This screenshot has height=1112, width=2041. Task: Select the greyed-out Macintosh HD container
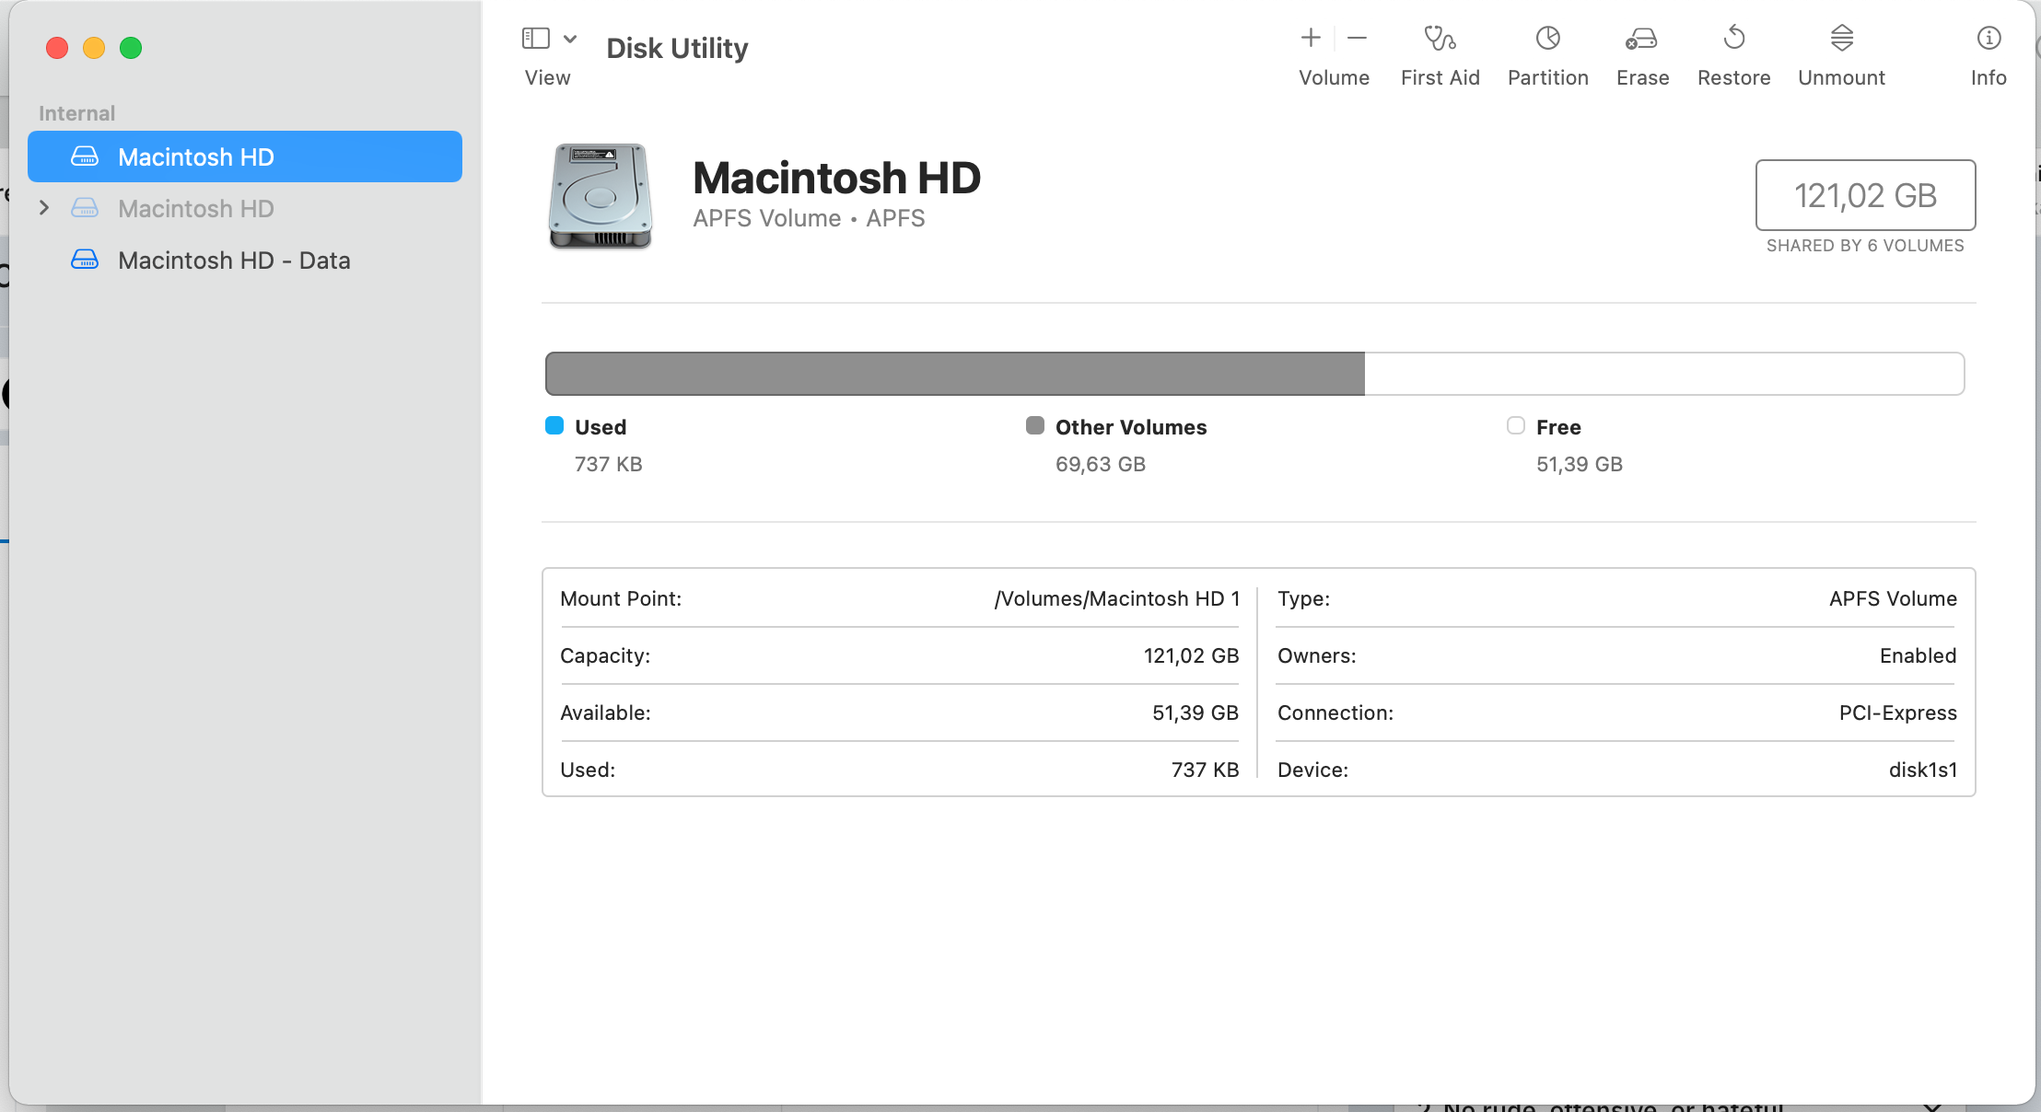[196, 209]
